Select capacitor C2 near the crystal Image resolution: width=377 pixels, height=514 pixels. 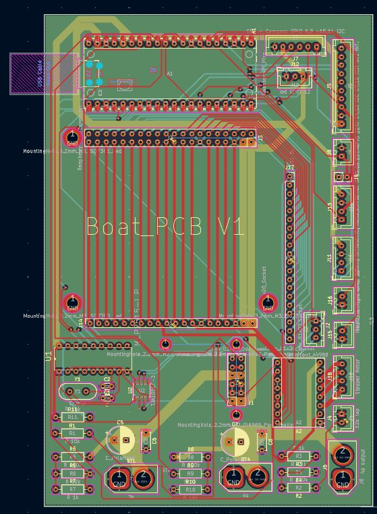tap(107, 387)
